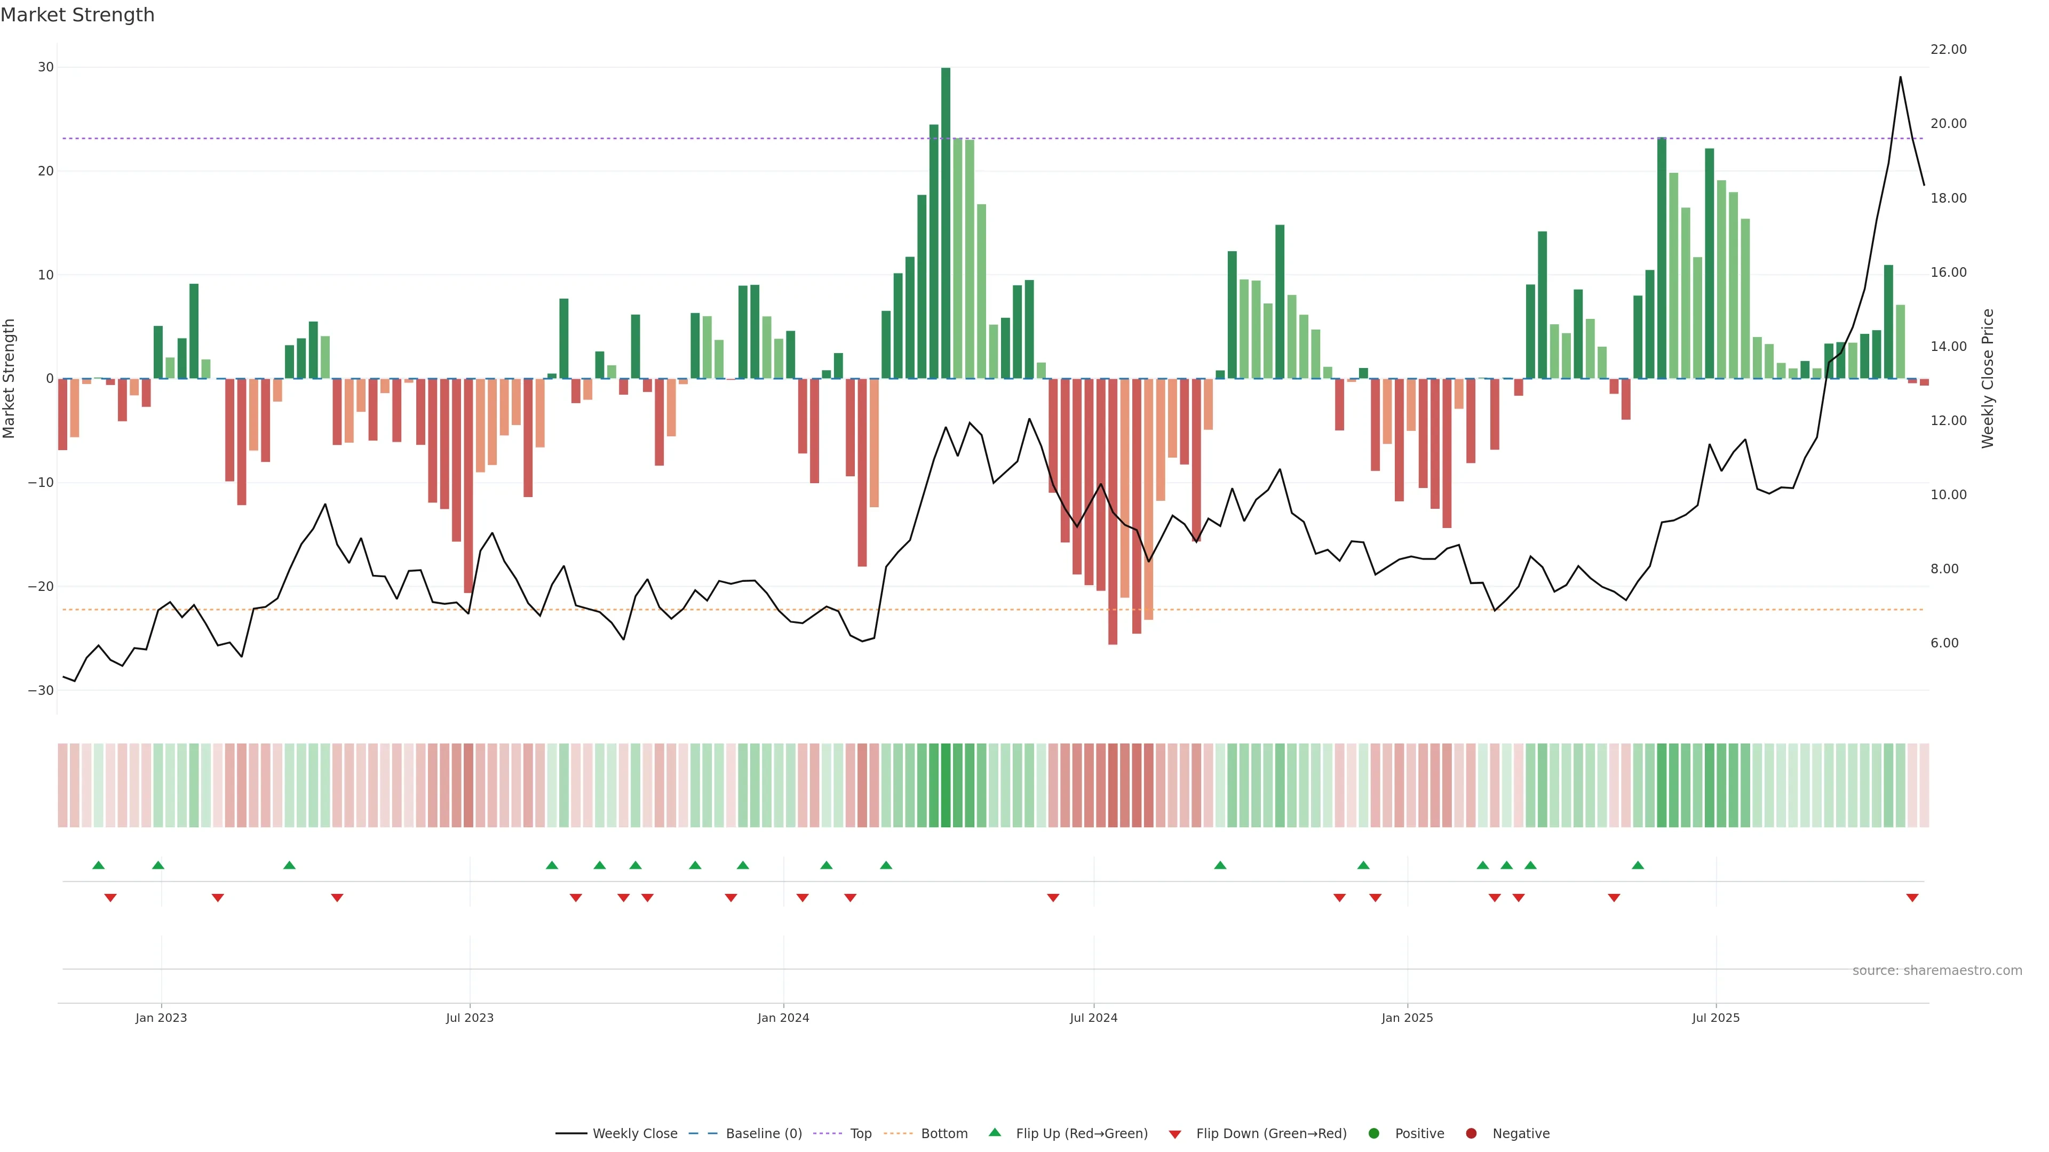Click the last green flip-up triangle marker
This screenshot has height=1152, width=2049.
[1638, 865]
